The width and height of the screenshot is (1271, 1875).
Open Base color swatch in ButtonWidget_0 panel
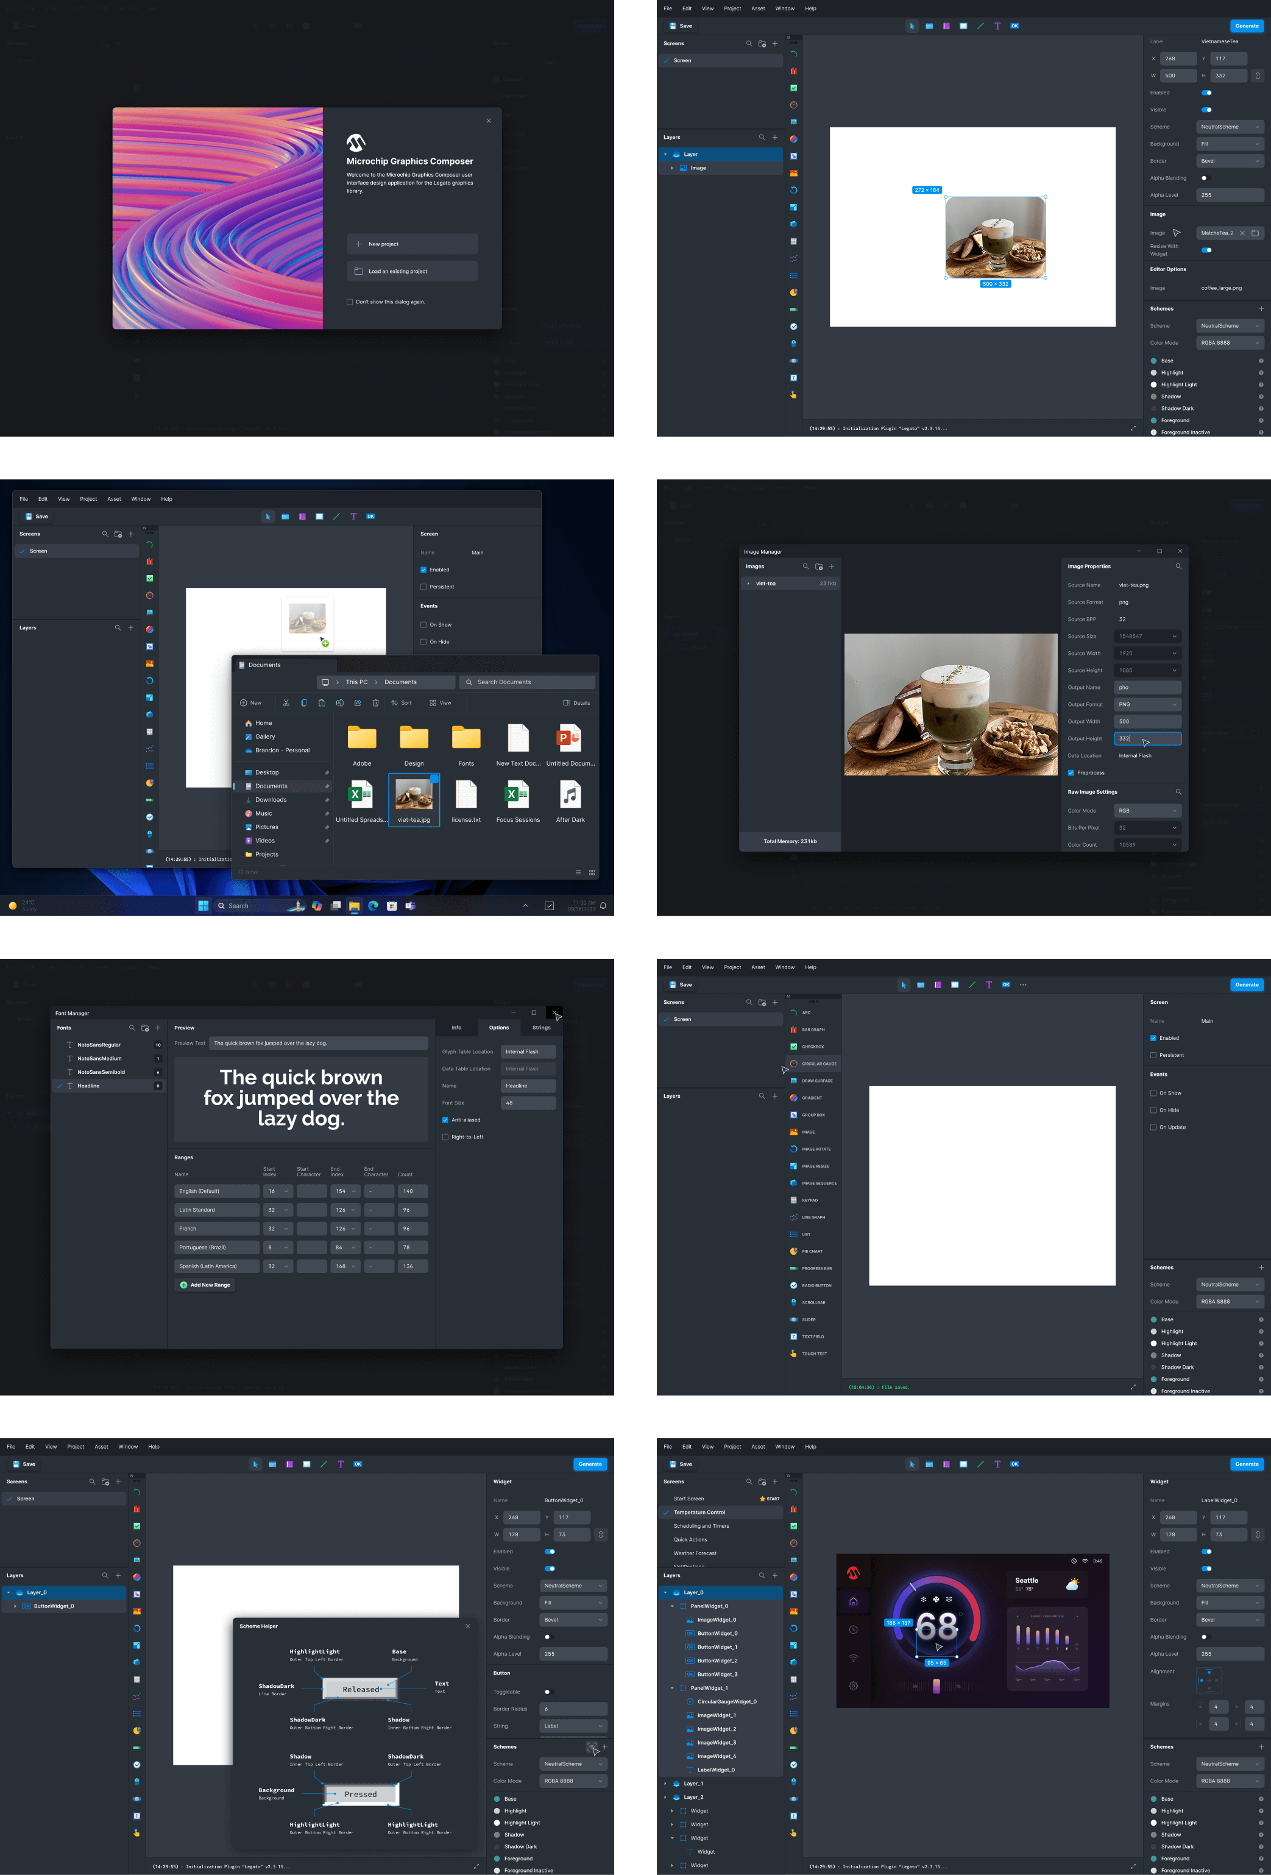[x=497, y=1799]
